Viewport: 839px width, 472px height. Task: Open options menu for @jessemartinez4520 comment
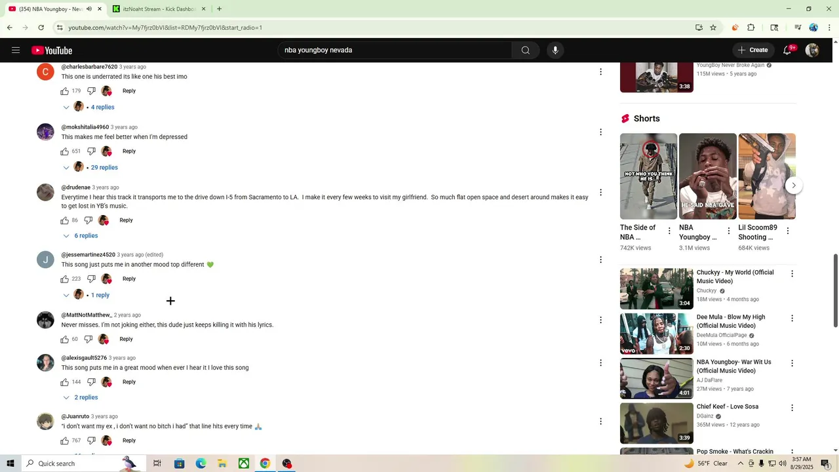[600, 260]
